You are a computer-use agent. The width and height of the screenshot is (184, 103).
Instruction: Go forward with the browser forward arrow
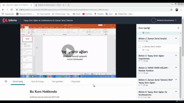pos(7,10)
